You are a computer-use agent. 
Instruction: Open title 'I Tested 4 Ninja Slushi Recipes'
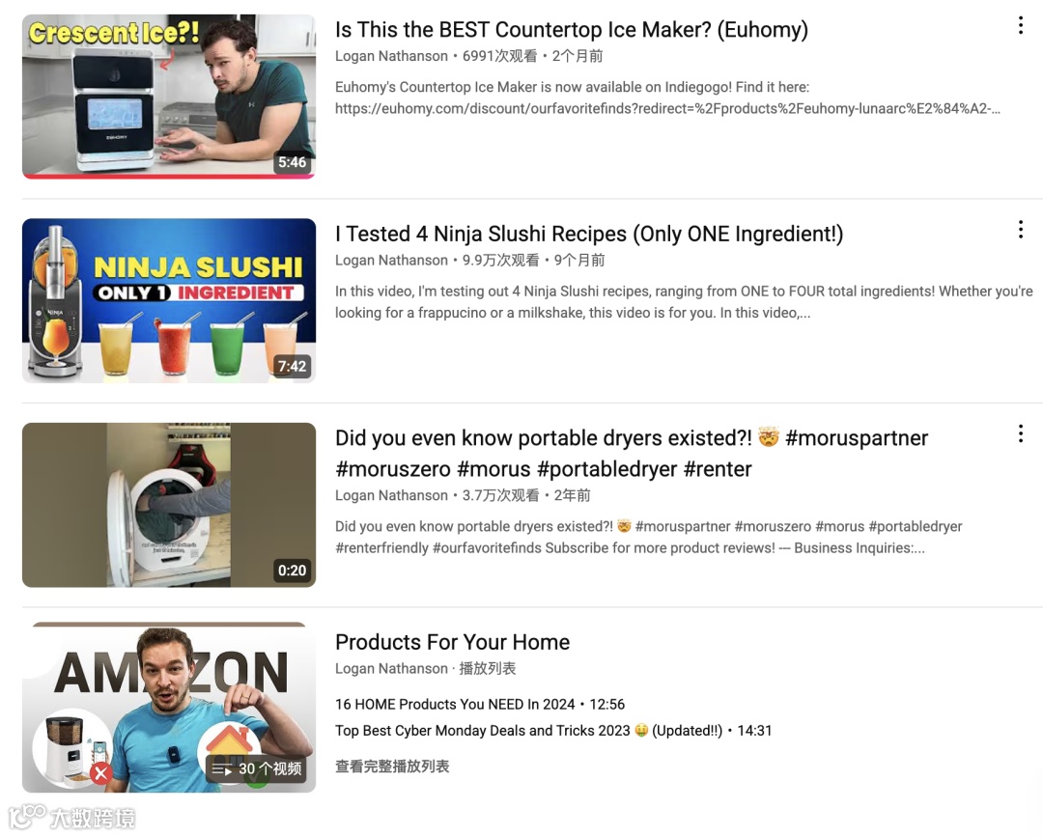[x=589, y=234]
